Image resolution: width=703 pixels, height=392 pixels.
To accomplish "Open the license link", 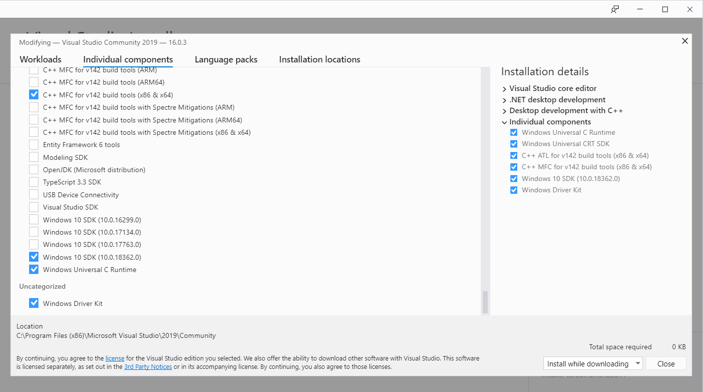I will coord(115,359).
